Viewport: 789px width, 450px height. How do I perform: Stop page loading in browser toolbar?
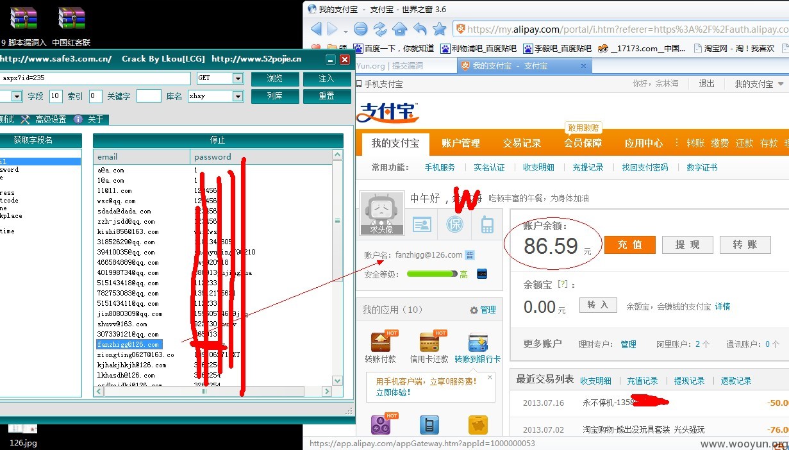pos(360,29)
